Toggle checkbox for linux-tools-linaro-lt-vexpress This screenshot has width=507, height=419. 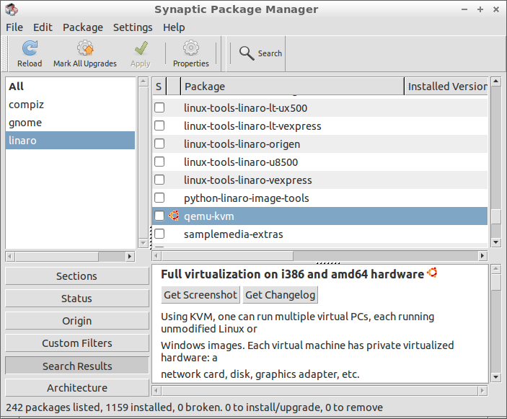(x=159, y=125)
